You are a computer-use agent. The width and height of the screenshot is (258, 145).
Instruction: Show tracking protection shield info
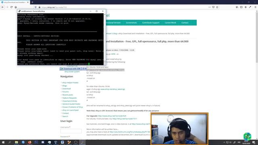pos(35,7)
